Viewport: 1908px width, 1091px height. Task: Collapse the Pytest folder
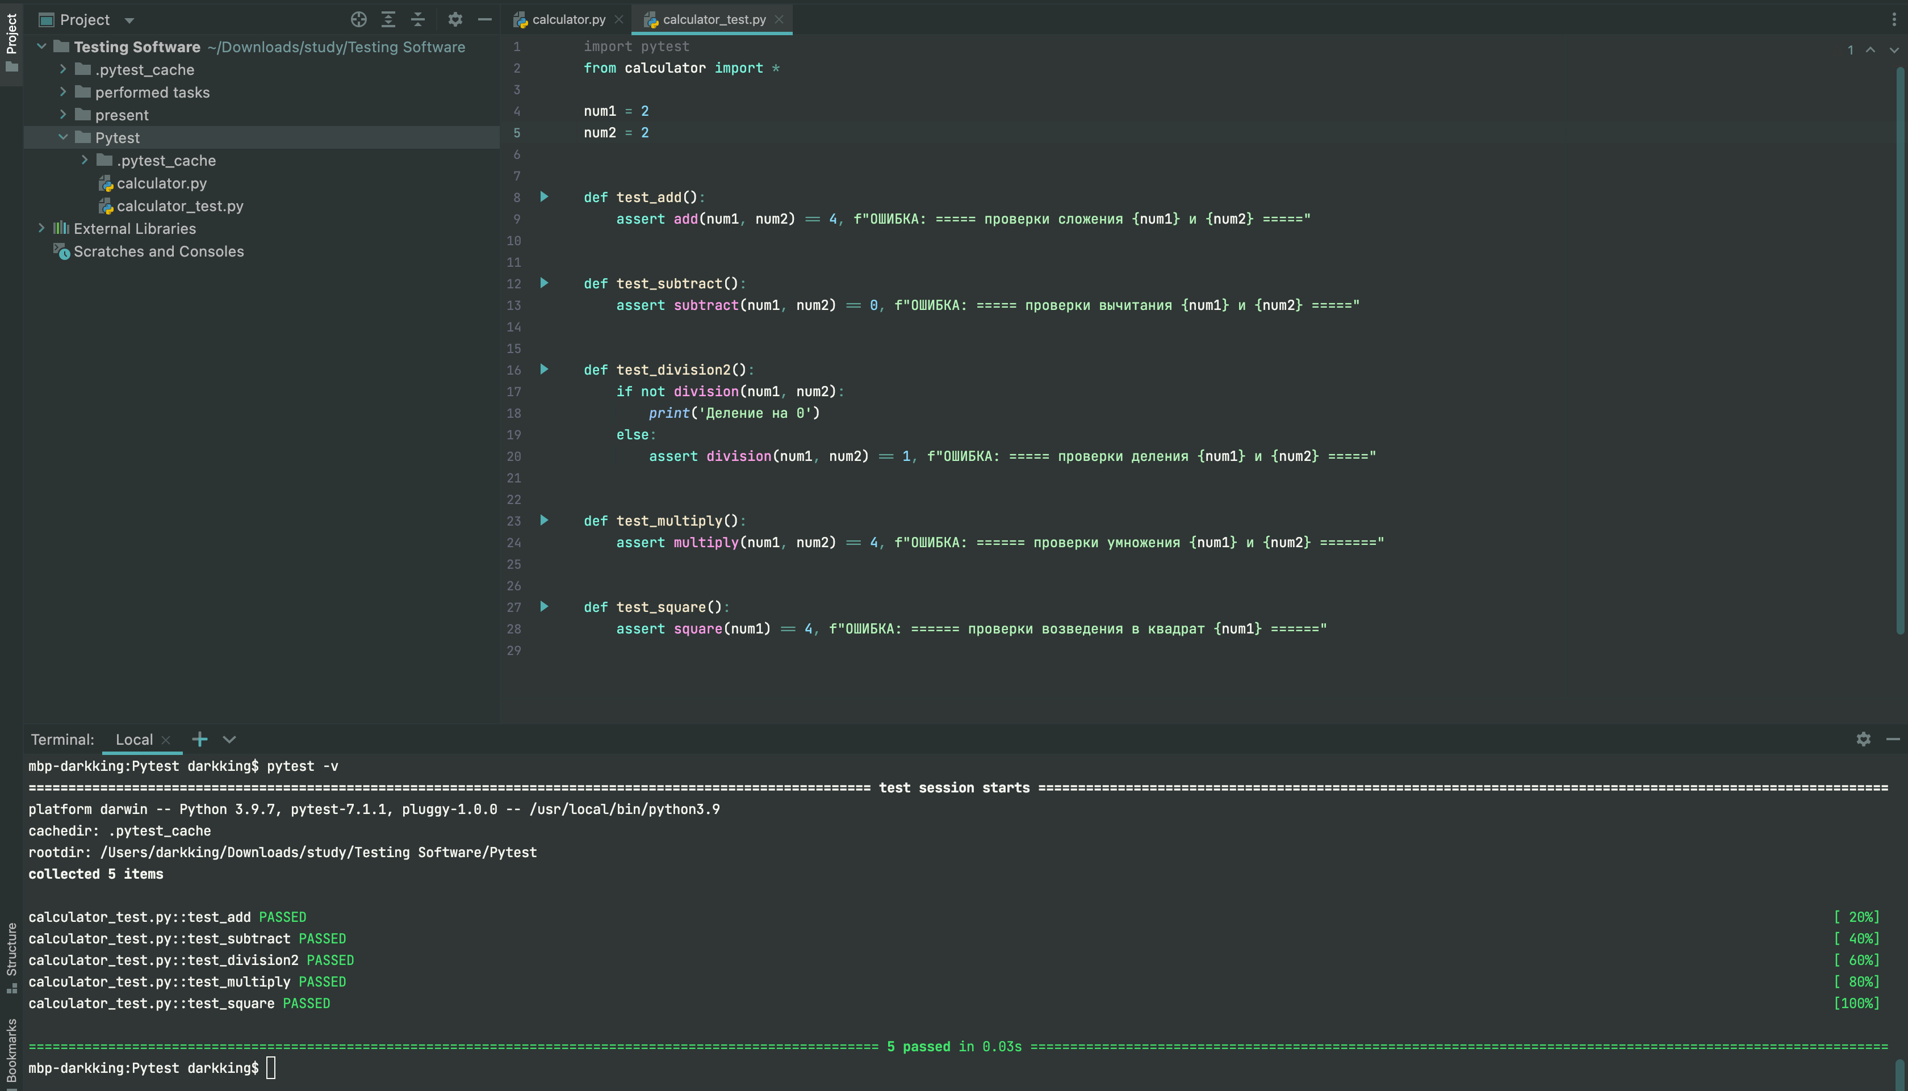(x=63, y=137)
